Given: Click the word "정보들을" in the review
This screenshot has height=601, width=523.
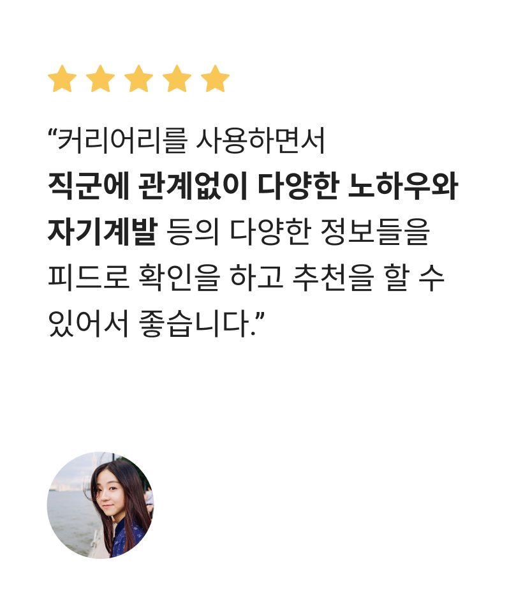Looking at the screenshot, I should [375, 232].
